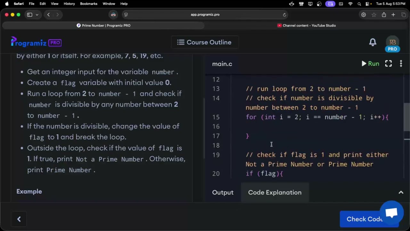Click the highlighted purple menu bar icon

click(331, 4)
